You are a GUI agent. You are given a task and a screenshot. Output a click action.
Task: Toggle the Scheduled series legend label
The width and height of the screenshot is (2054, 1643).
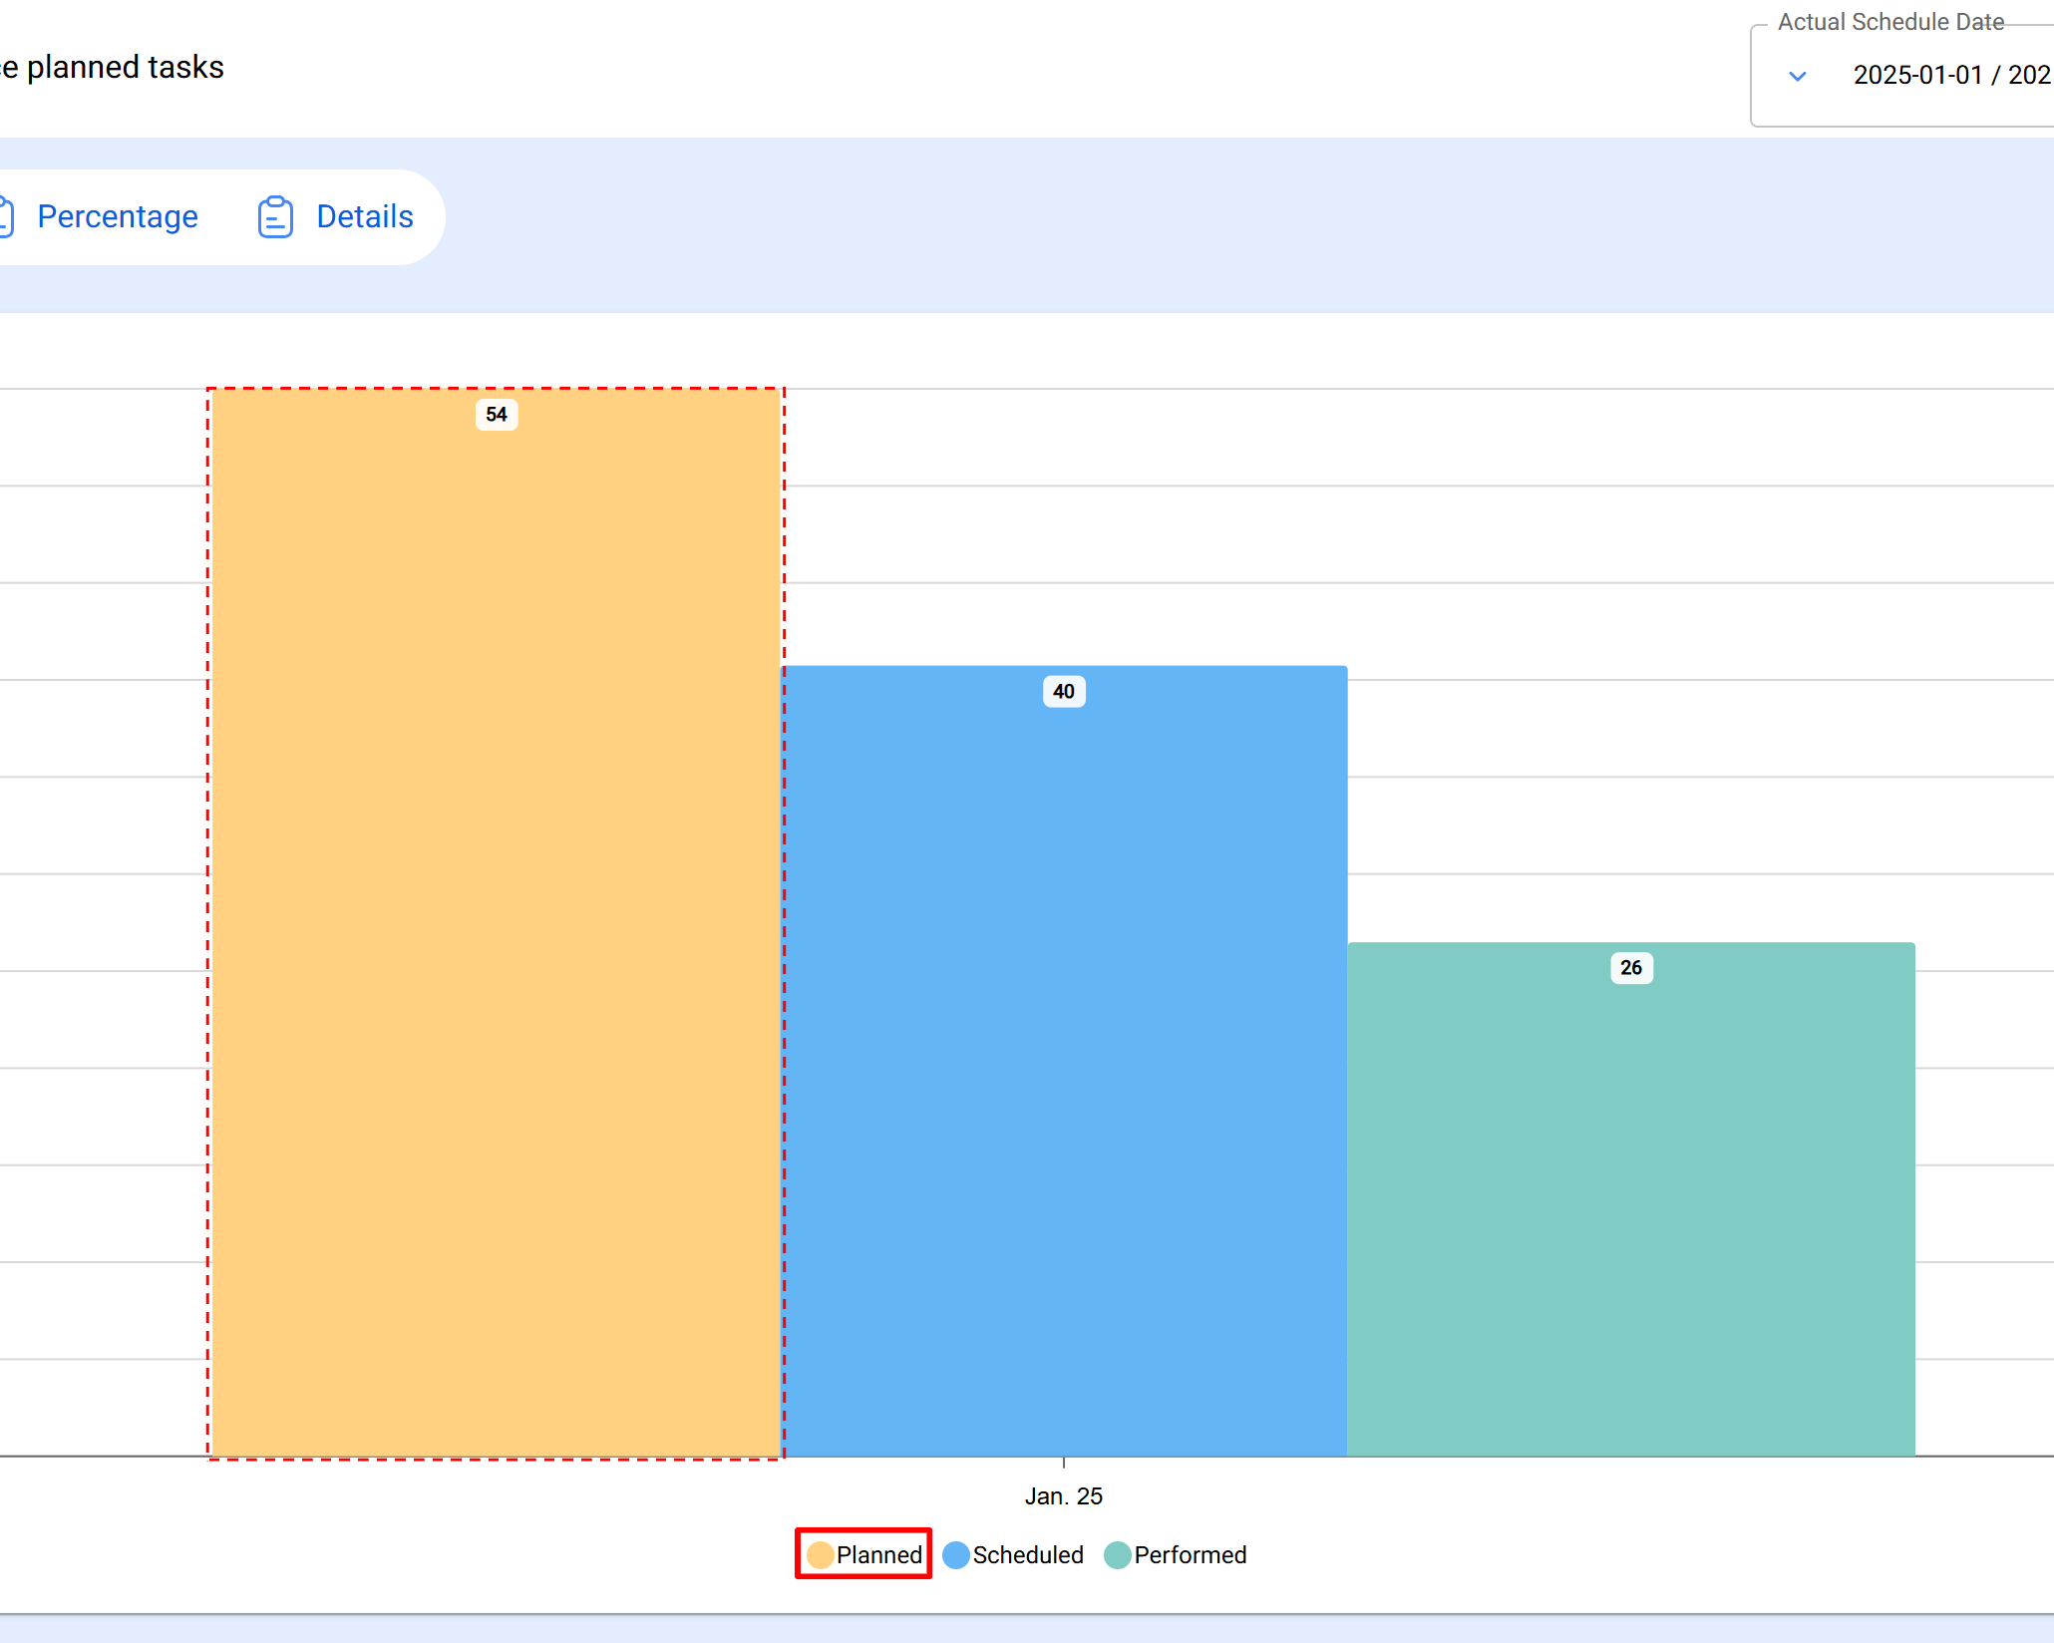1027,1555
